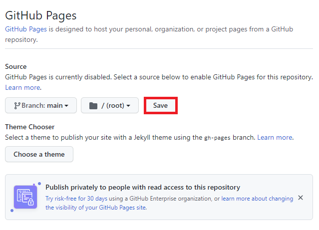This screenshot has width=319, height=230.
Task: Click the Try risk-free for 30 days link
Action: 76,198
